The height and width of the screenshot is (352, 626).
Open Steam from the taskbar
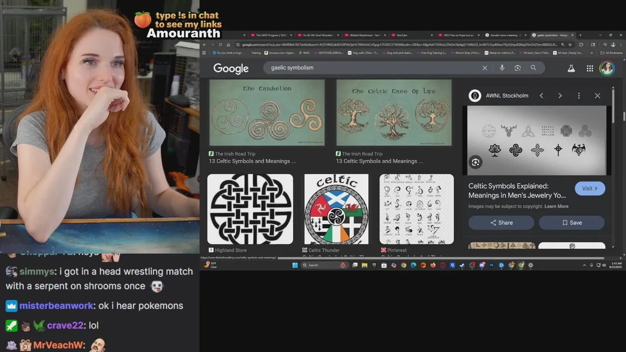point(462,265)
